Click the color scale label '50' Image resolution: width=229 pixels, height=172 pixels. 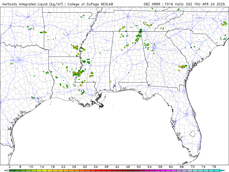[139, 167]
